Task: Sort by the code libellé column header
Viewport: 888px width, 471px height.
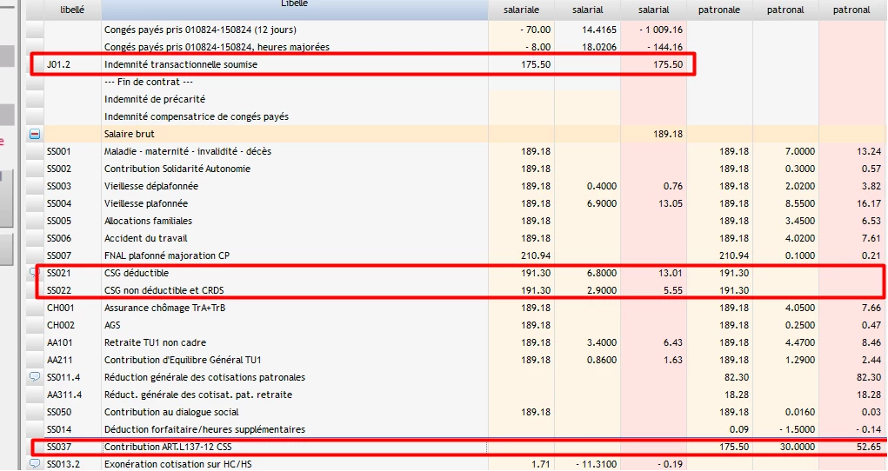Action: 72,10
